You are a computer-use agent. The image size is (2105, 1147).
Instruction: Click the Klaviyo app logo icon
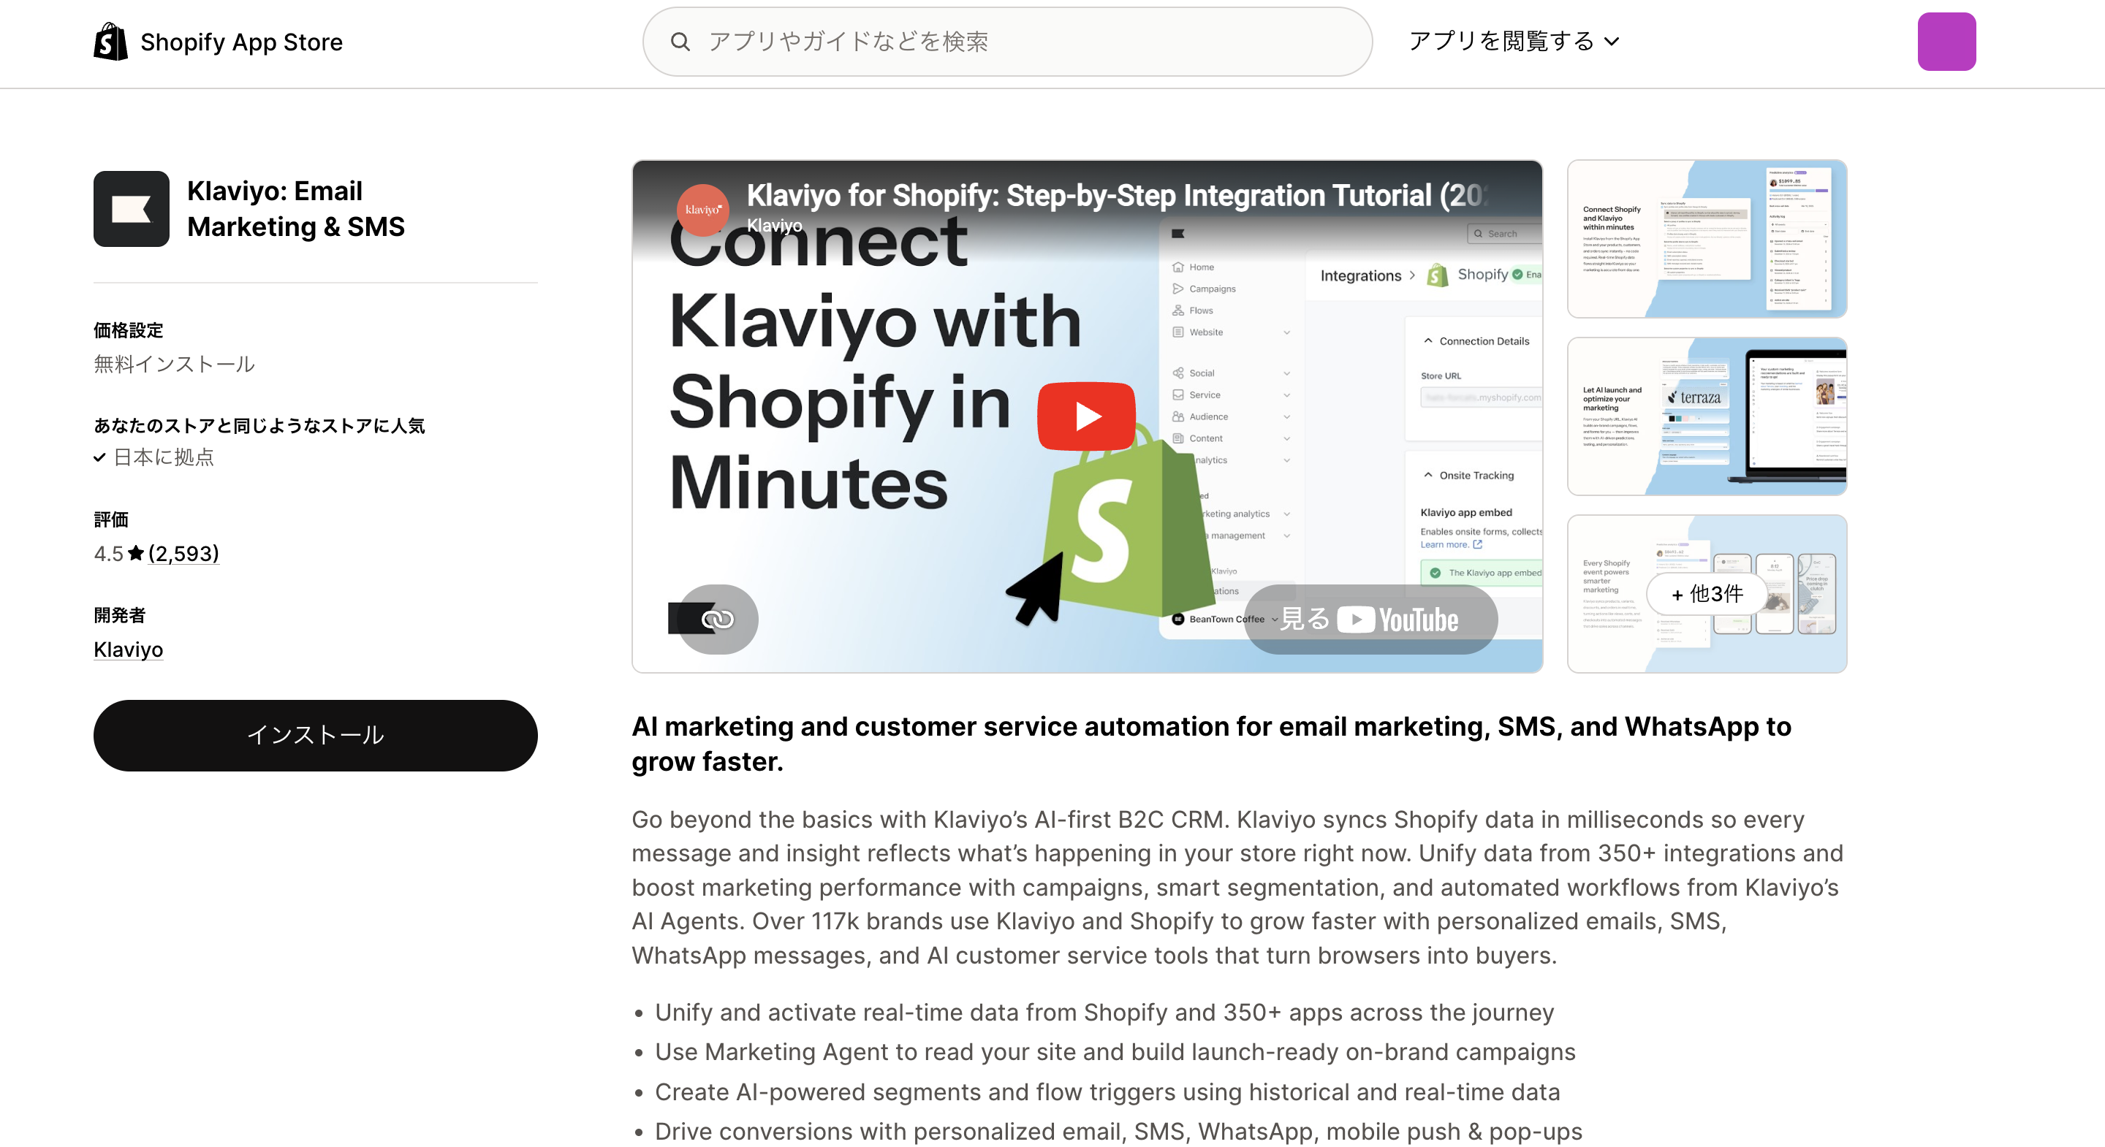(131, 208)
